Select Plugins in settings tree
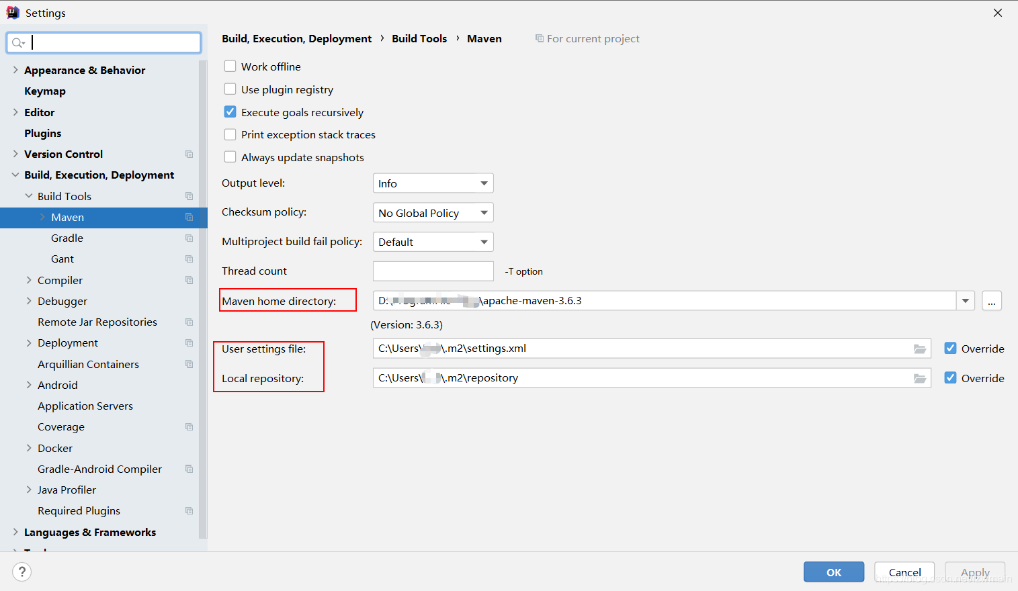1018x591 pixels. pyautogui.click(x=43, y=133)
